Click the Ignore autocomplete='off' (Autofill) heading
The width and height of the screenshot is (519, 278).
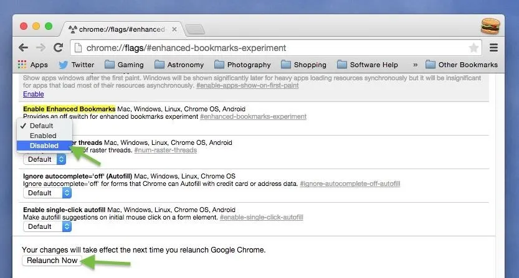(77, 176)
